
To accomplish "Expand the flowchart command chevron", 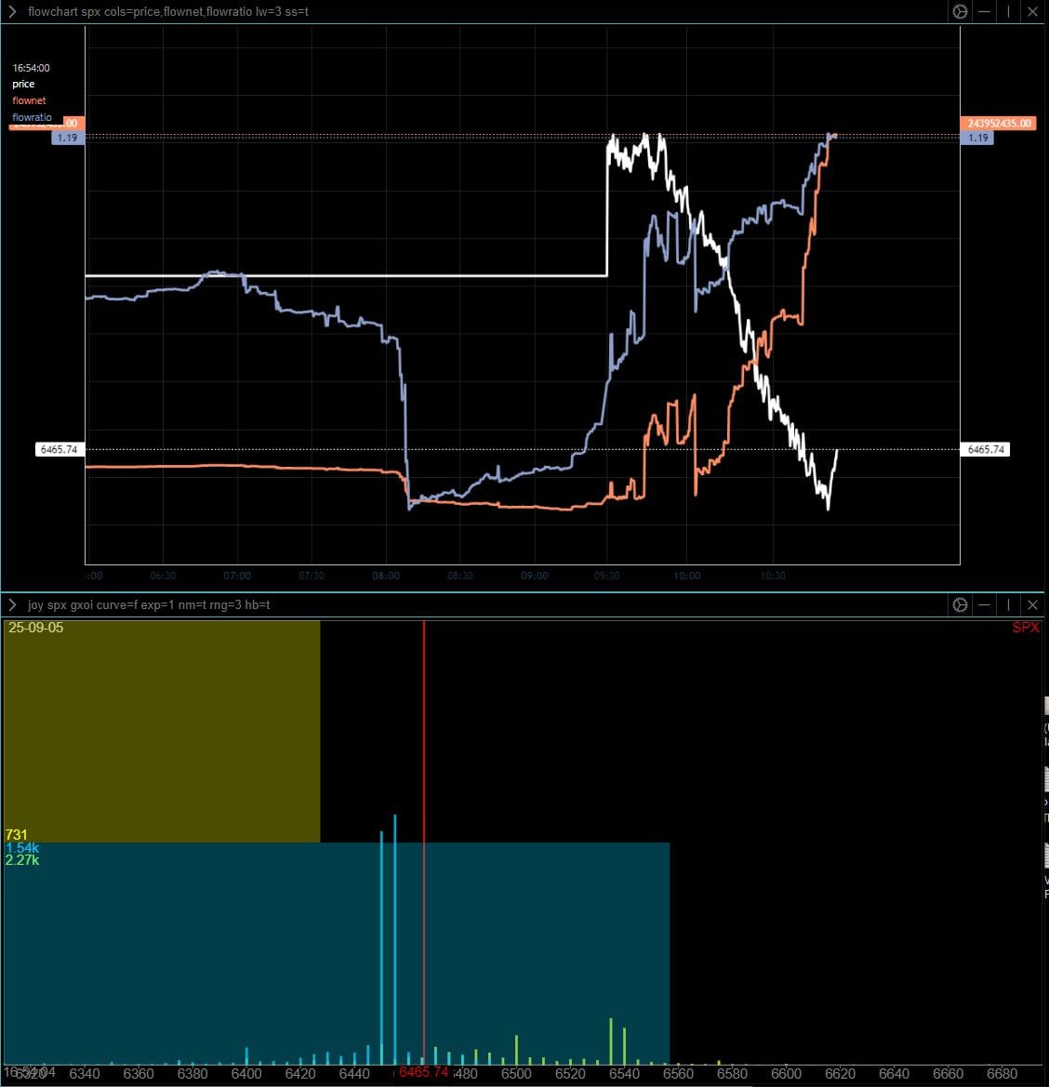I will (13, 11).
